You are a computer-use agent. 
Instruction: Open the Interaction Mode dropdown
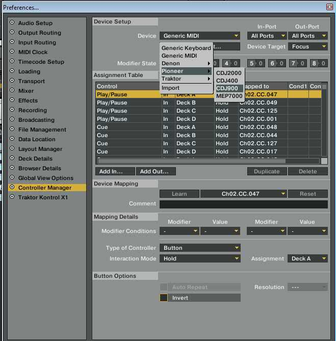coord(199,258)
